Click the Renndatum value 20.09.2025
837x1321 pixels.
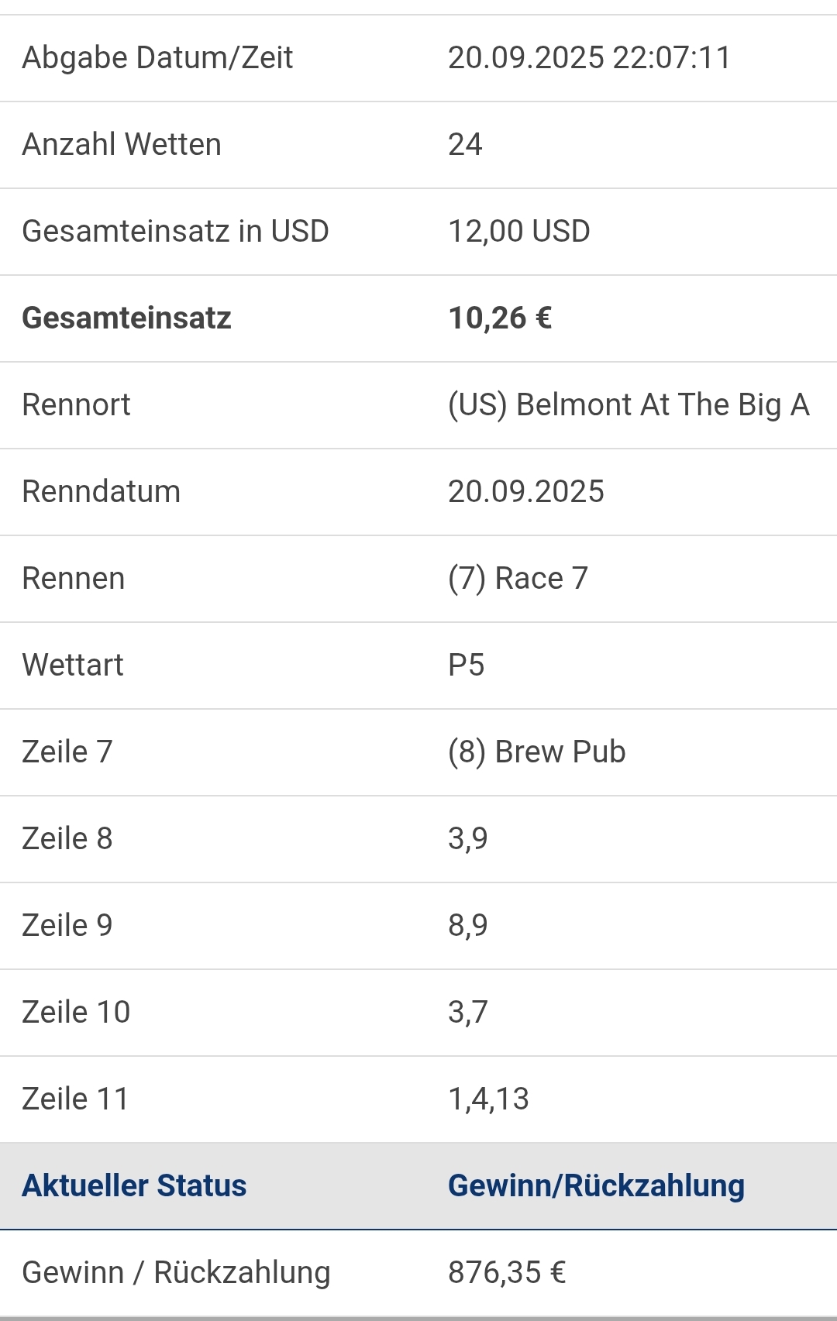tap(526, 492)
